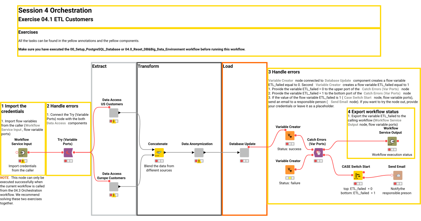
Task: Click the Transform section annotation header
Action: 149,66
